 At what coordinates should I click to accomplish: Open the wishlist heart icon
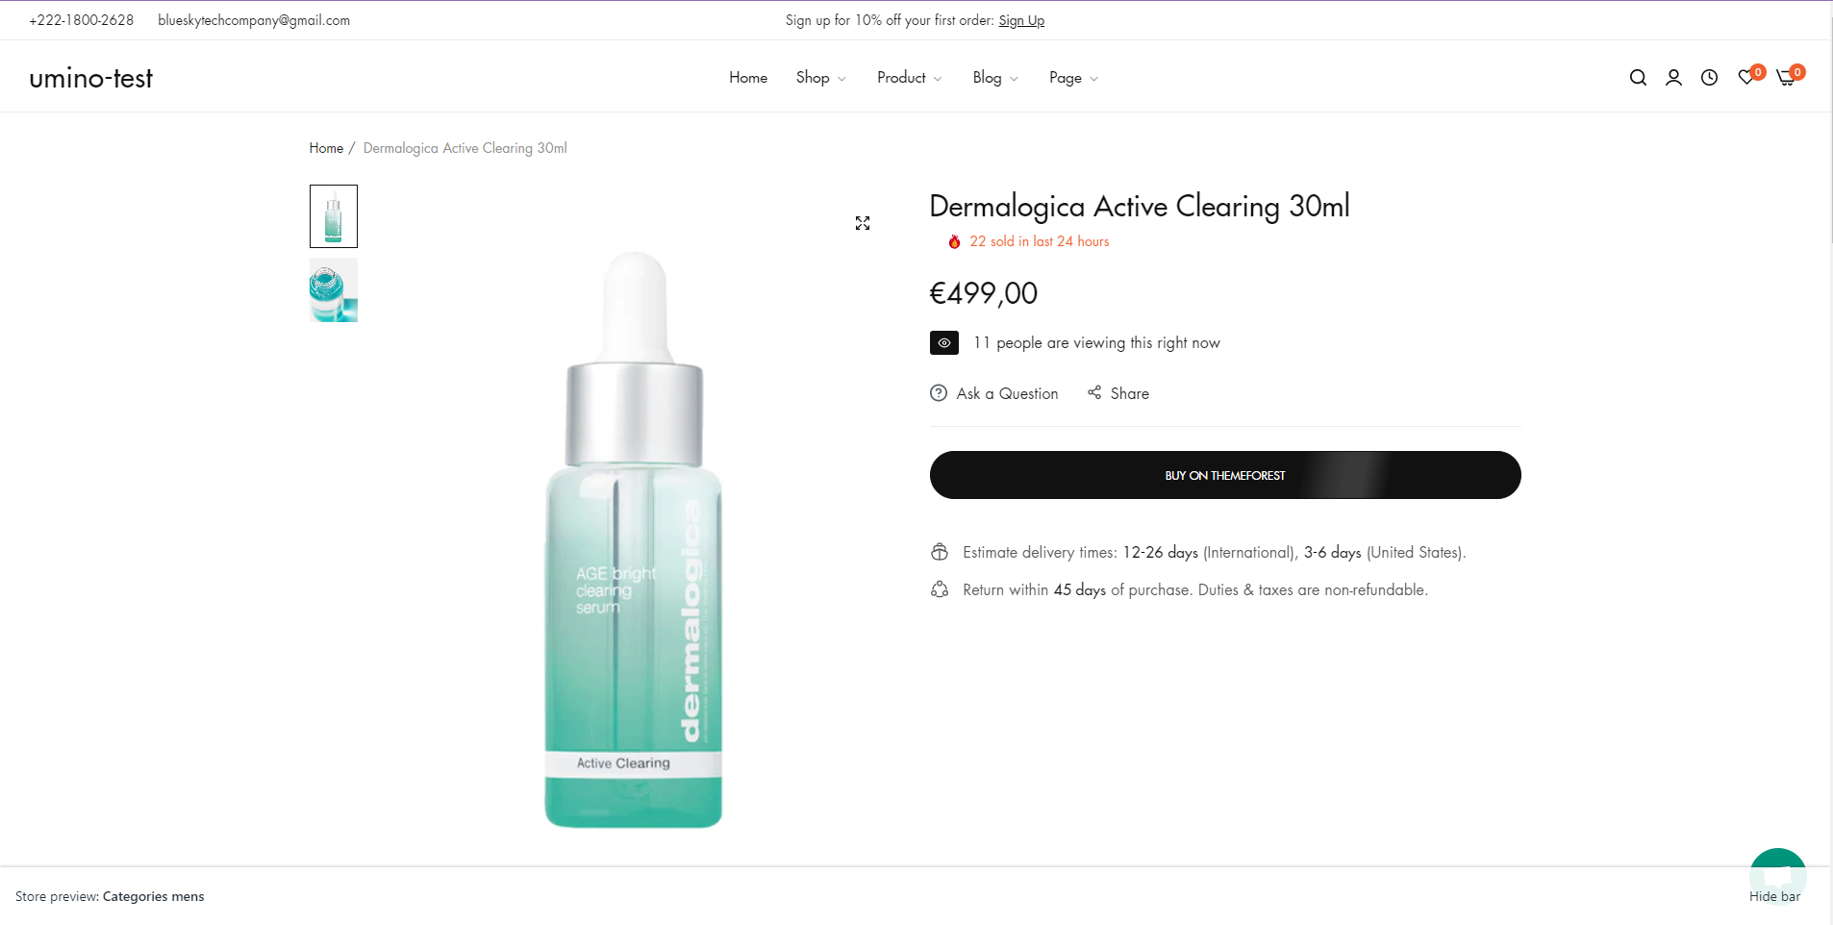[1746, 78]
